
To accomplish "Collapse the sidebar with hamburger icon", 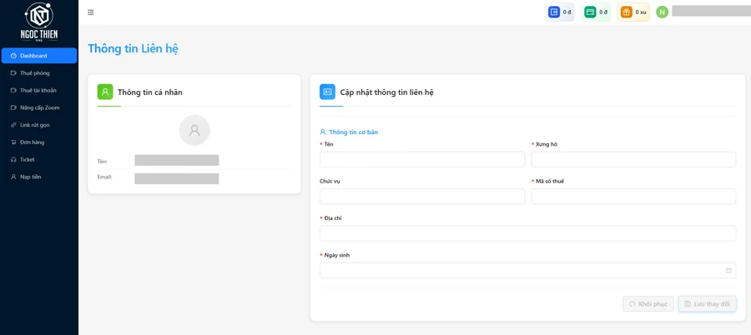I will [x=91, y=12].
